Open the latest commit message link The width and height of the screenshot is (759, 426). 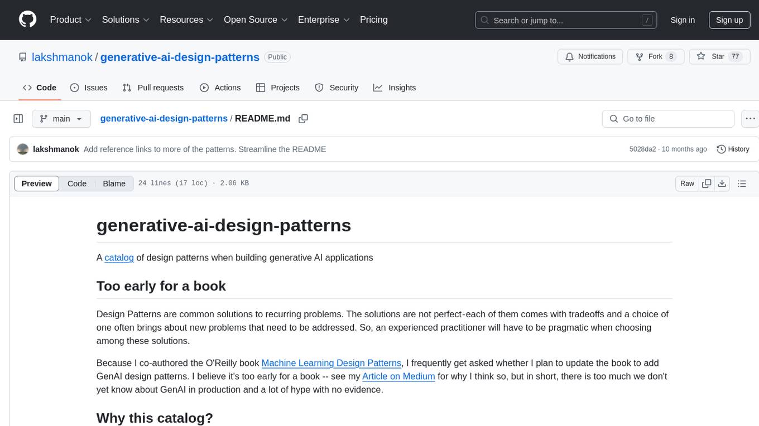[205, 149]
